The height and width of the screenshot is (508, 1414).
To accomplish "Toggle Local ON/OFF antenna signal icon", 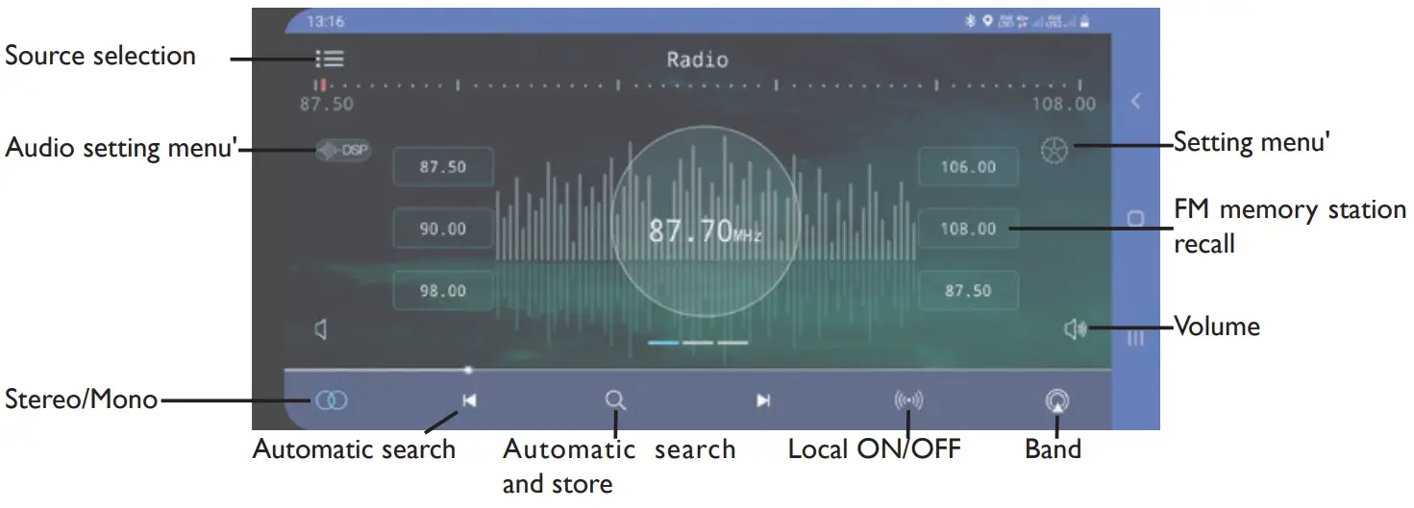I will click(x=908, y=400).
